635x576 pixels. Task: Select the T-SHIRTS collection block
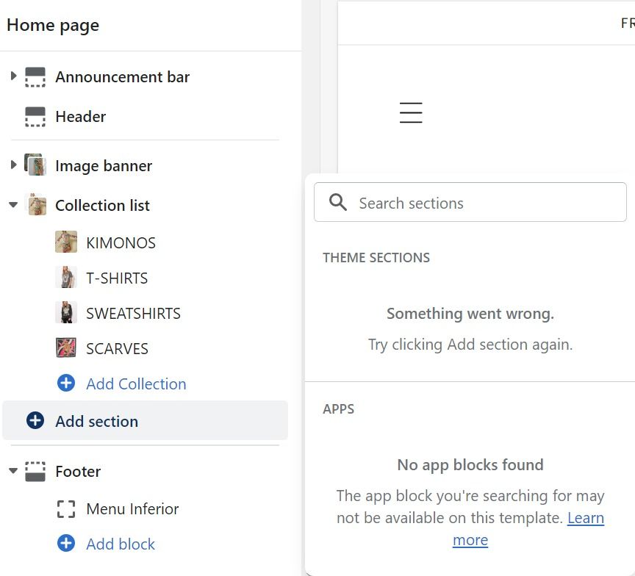(117, 278)
